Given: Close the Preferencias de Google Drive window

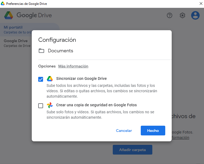Looking at the screenshot, I should (x=201, y=4).
